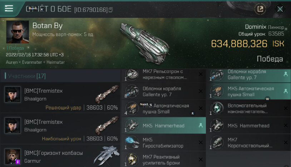Open Tremistex decisive blow entry
Image resolution: width=291 pixels, height=167 pixels.
[60, 98]
